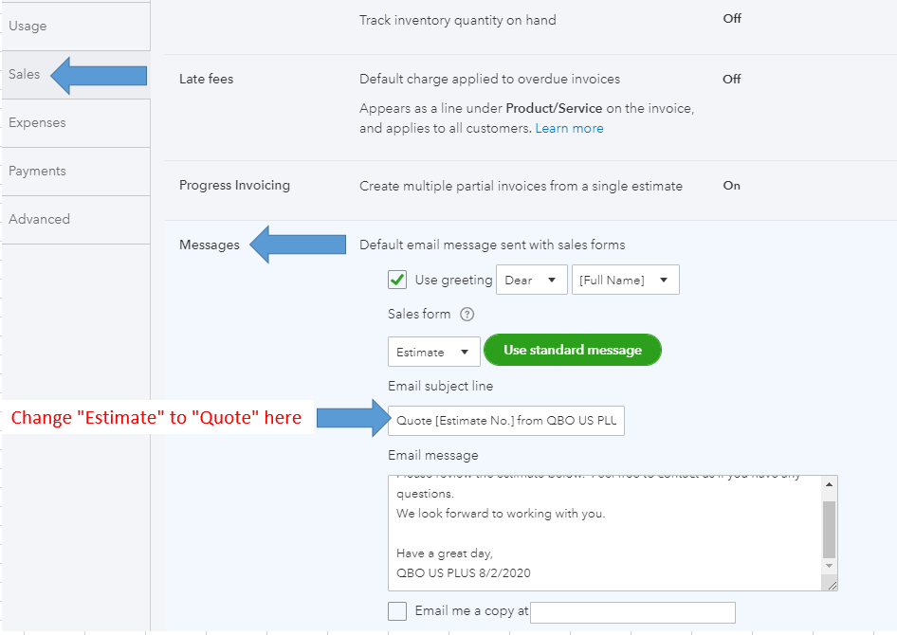Click the Sales form help icon
The height and width of the screenshot is (635, 897).
[467, 315]
